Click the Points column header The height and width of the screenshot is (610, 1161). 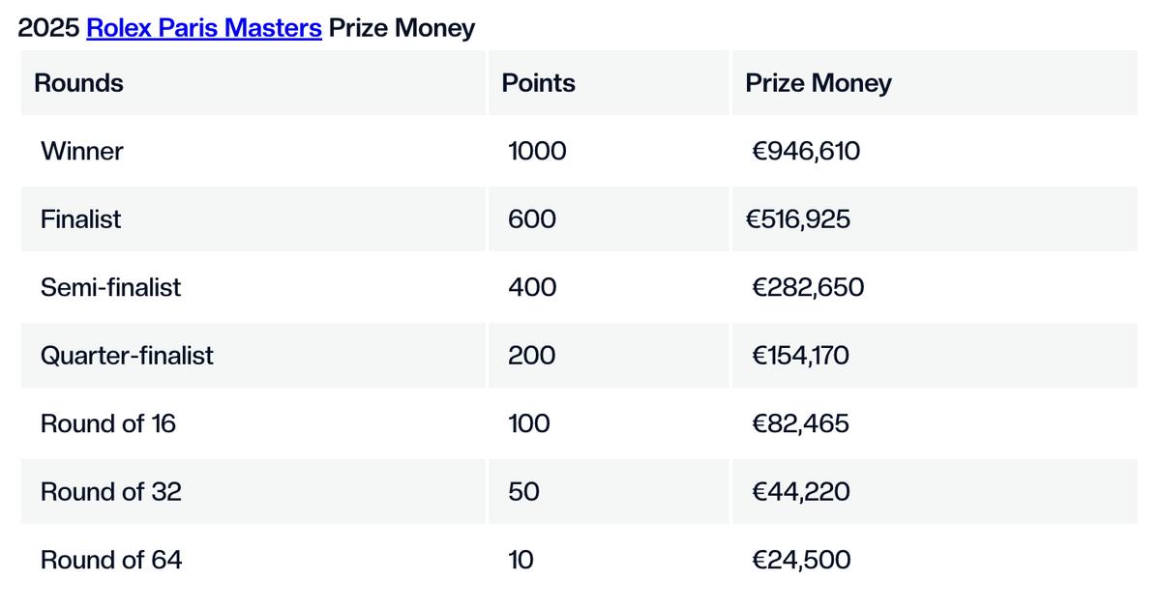[x=538, y=83]
